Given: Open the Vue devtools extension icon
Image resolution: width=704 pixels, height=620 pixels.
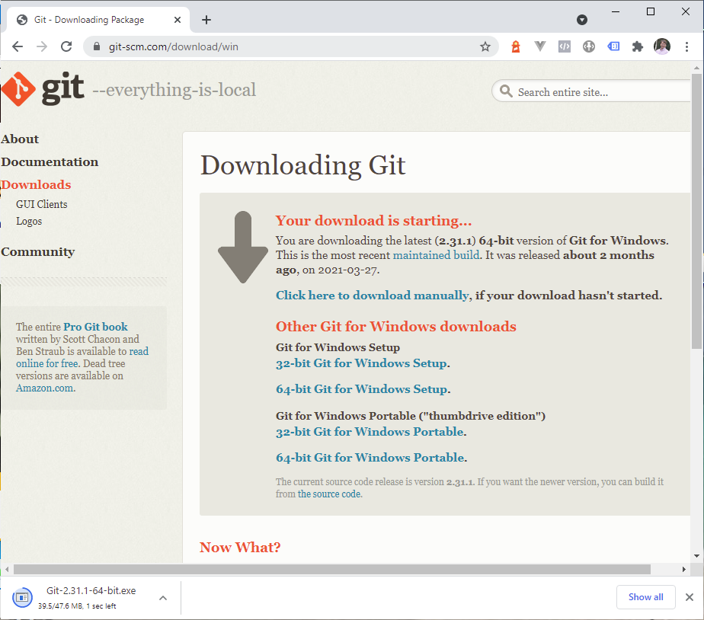Looking at the screenshot, I should click(x=540, y=46).
